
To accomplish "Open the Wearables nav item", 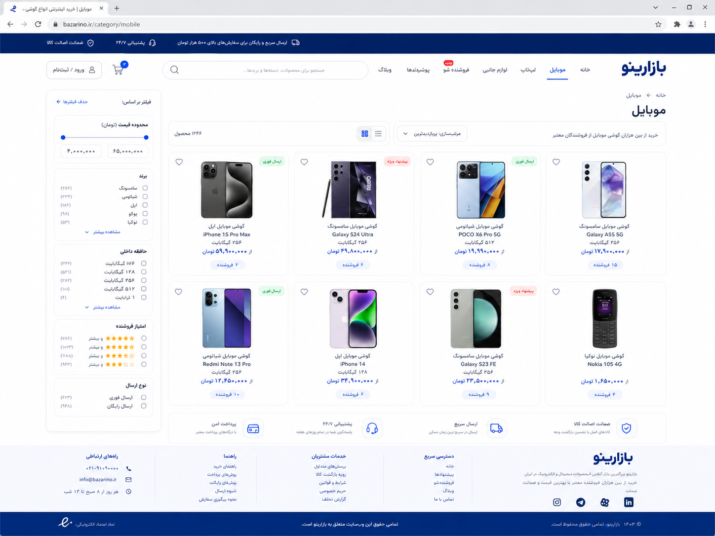I will click(x=418, y=70).
